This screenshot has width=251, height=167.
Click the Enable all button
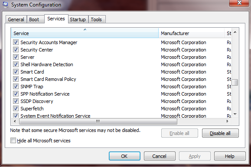click(179, 133)
